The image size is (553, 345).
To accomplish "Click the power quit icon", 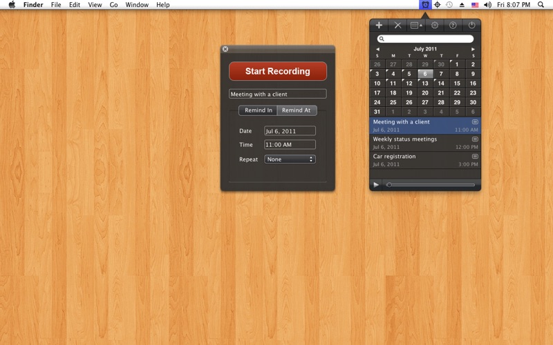I will [x=471, y=26].
